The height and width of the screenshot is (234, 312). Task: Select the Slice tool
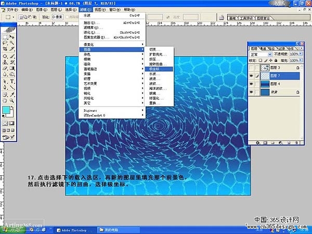coord(12,49)
